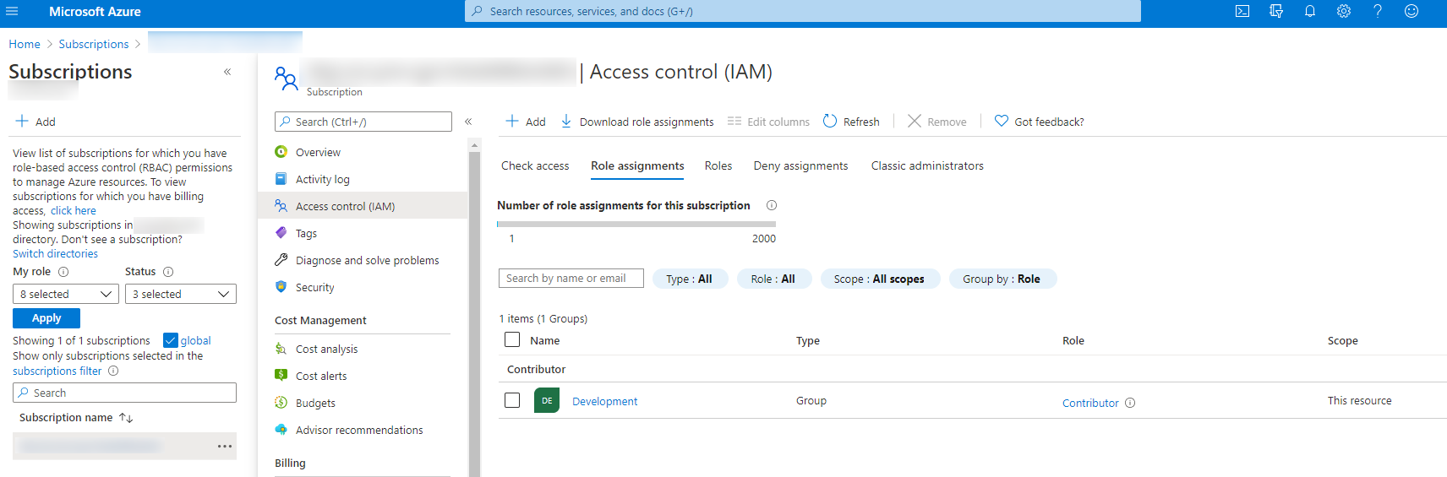Click the Activity log icon
Screen dimensions: 1447x477
pyautogui.click(x=281, y=179)
